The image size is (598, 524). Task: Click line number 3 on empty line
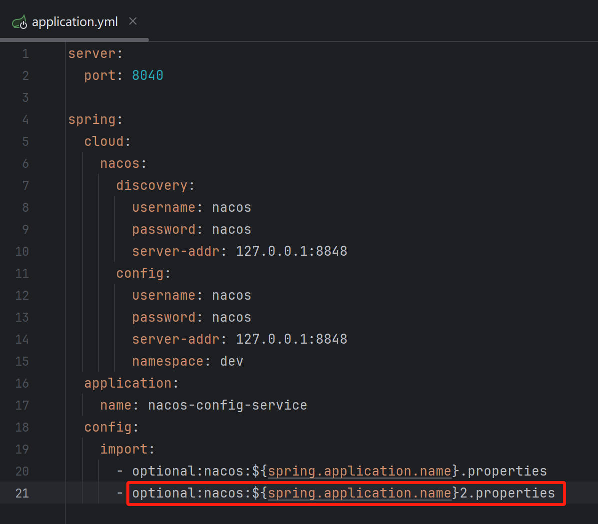point(25,97)
